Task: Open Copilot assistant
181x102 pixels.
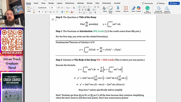Action: (139, 9)
